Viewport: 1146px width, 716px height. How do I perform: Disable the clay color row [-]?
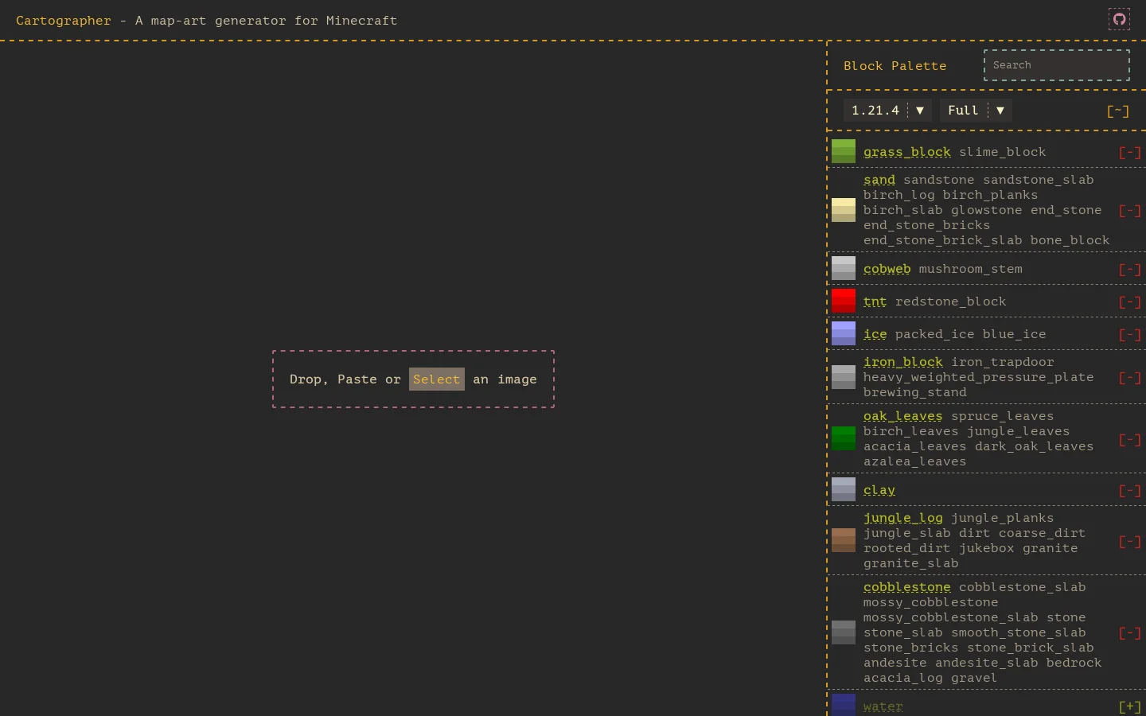(x=1130, y=491)
